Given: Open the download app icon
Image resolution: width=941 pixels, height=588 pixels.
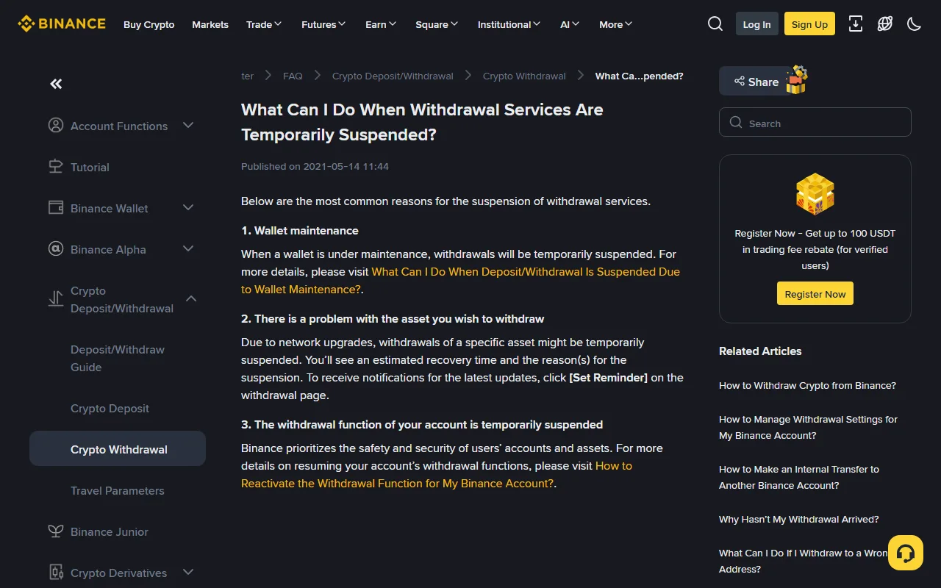Looking at the screenshot, I should click(x=856, y=24).
